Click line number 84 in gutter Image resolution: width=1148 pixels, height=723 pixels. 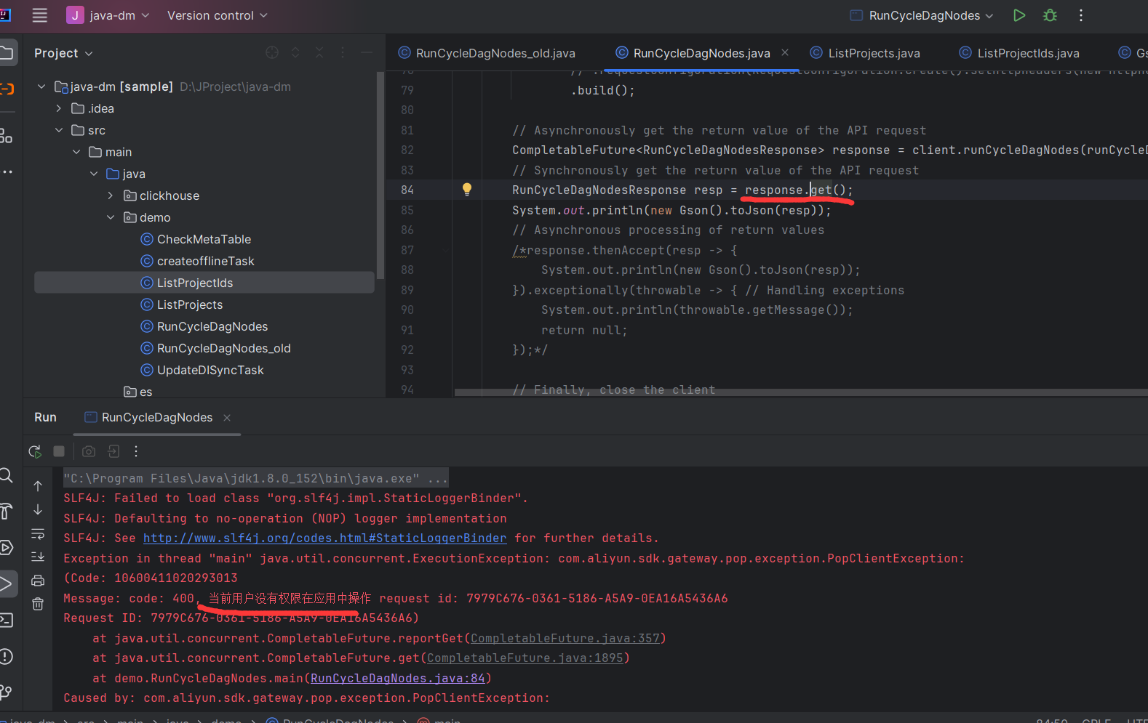click(407, 190)
